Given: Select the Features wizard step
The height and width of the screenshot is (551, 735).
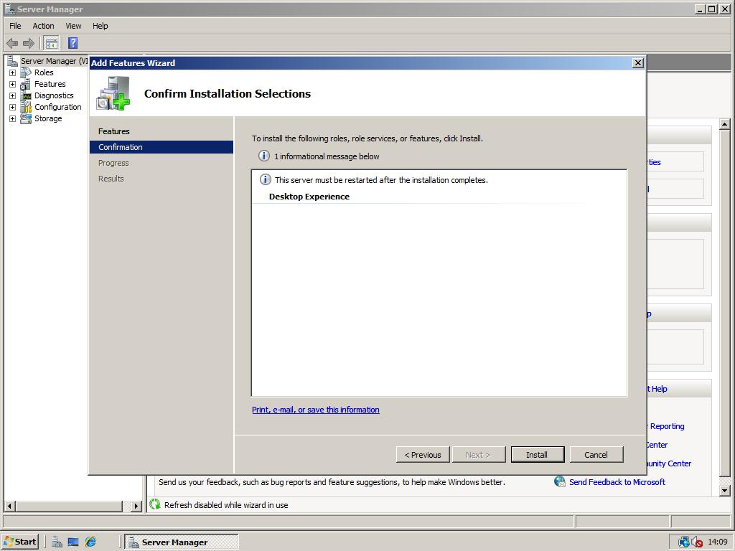Looking at the screenshot, I should tap(114, 131).
